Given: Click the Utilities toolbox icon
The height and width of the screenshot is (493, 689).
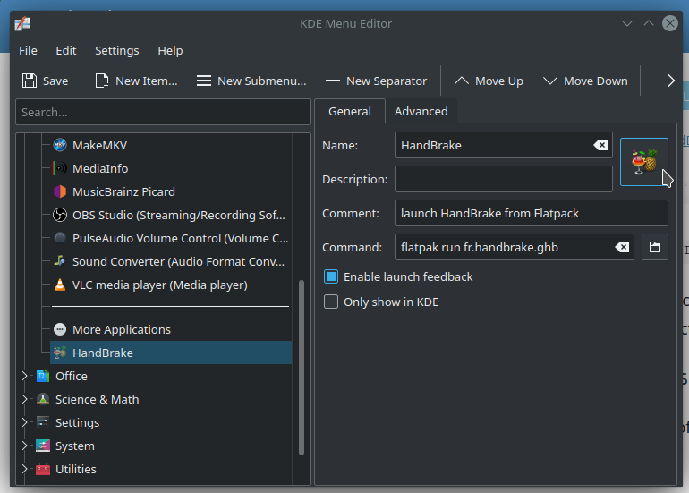Looking at the screenshot, I should [x=43, y=469].
